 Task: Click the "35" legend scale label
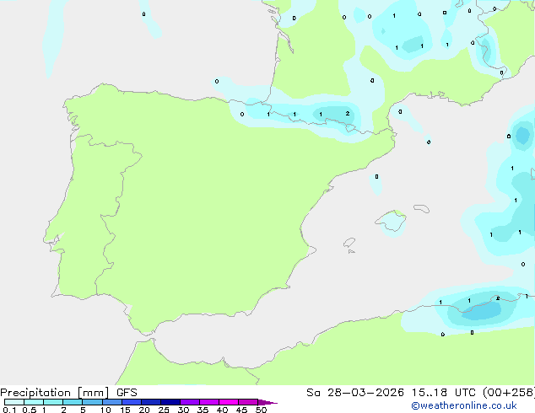203,410
